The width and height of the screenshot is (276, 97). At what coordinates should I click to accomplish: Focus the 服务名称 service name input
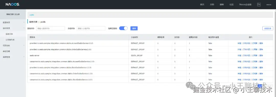coord(51,28)
